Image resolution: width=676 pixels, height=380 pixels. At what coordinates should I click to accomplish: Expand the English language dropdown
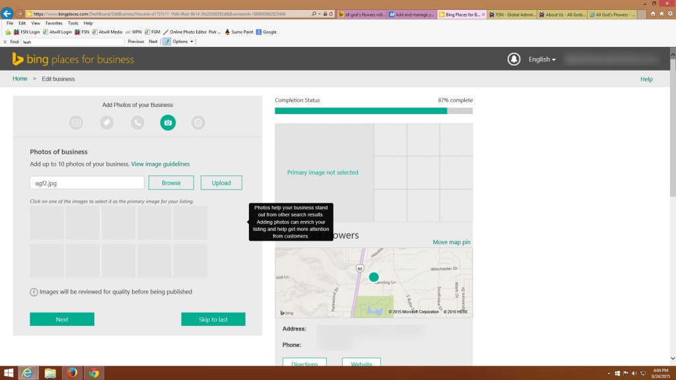[x=542, y=59]
